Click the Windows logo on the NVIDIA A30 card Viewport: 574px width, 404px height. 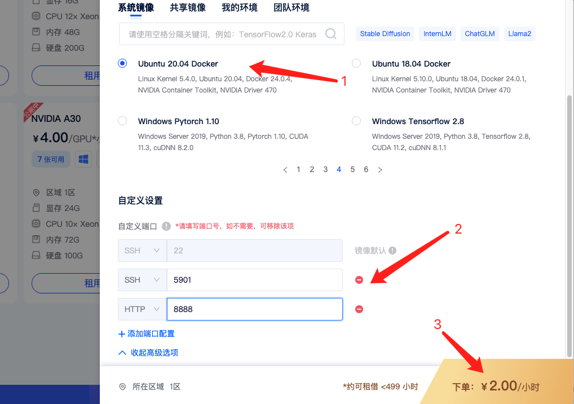coord(83,159)
